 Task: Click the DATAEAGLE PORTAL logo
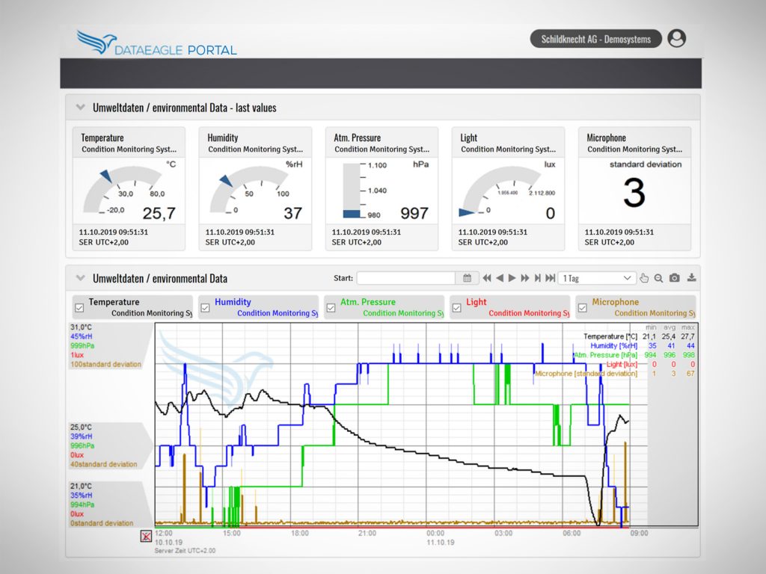coord(157,43)
